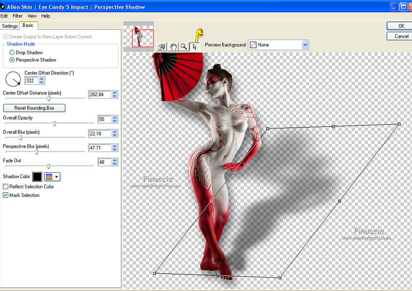Viewport: 412px width, 291px height.
Task: Click the OK button
Action: (401, 26)
